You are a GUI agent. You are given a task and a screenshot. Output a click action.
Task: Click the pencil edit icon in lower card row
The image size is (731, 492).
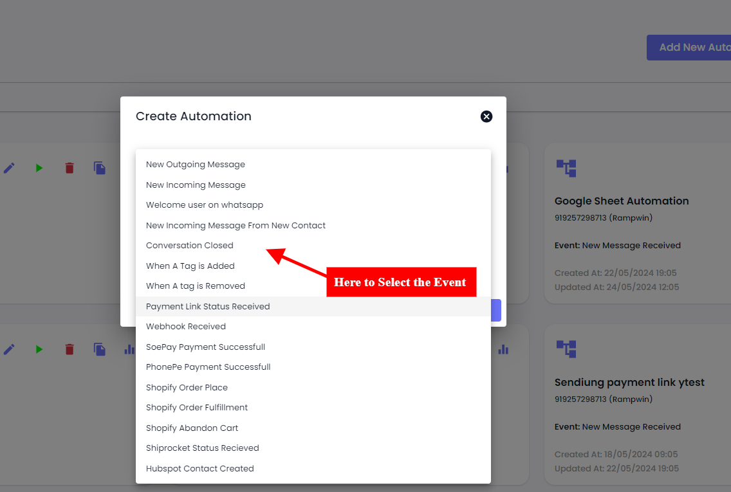click(9, 349)
